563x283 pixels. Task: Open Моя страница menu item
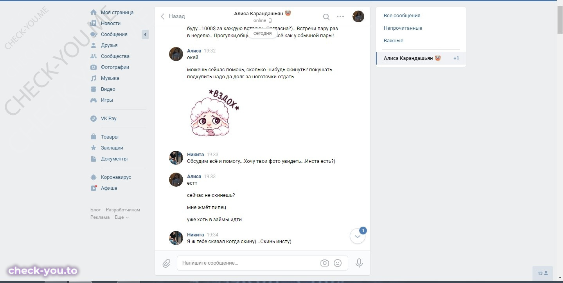117,13
